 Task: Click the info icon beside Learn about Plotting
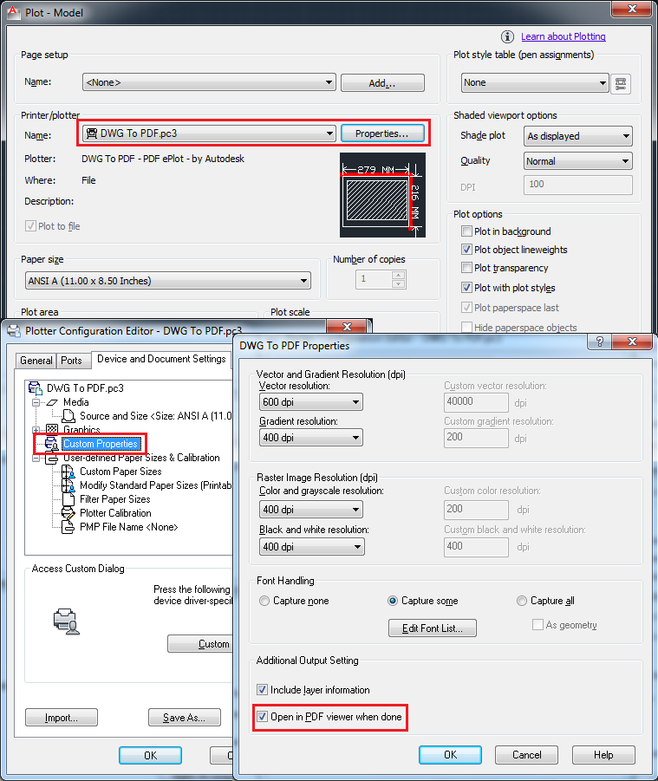507,36
